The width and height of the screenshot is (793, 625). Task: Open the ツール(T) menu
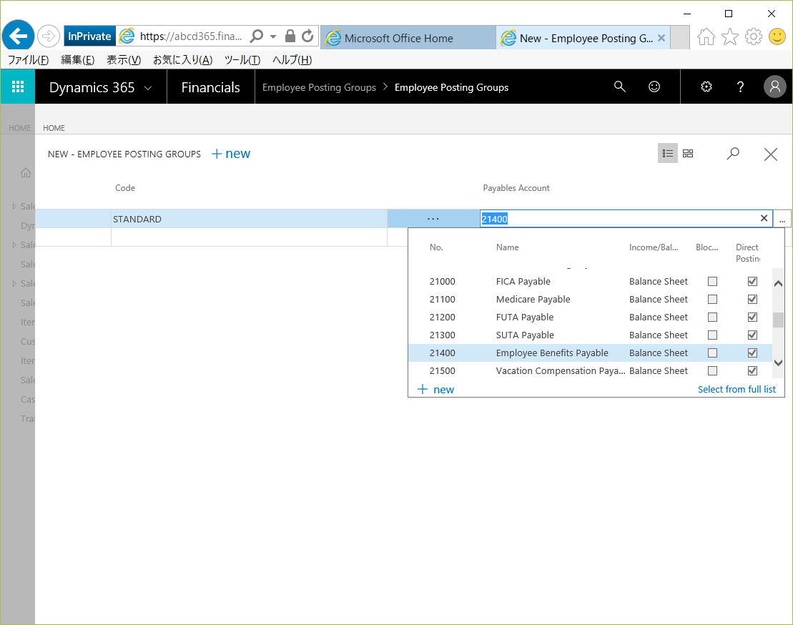[x=242, y=60]
